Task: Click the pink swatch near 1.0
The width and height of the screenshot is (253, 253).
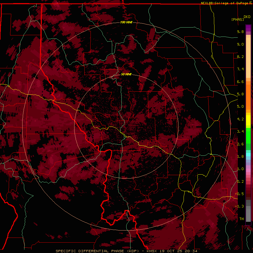Action: pyautogui.click(x=248, y=170)
